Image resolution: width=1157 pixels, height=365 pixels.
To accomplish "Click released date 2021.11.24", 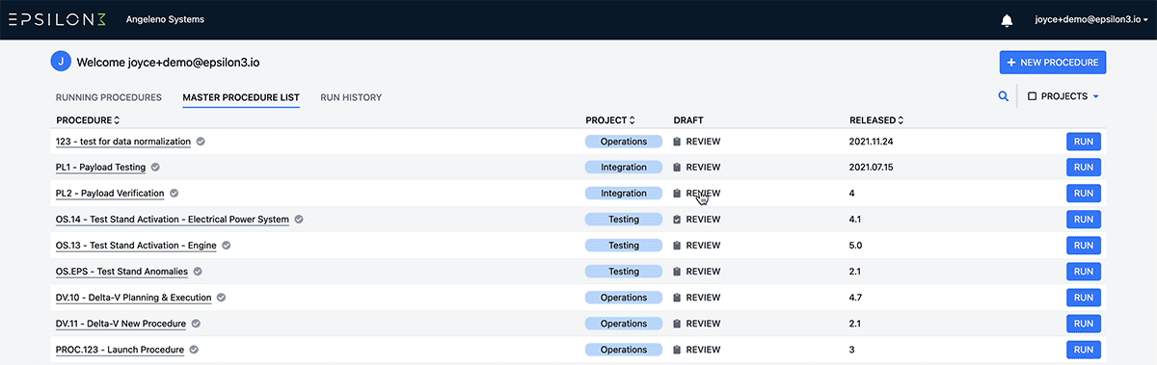I will (873, 142).
